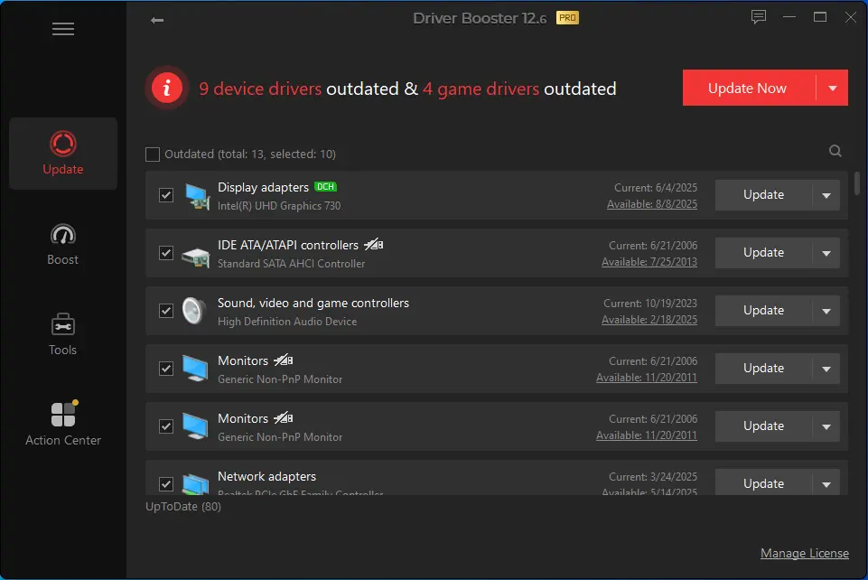Click the Network adapters device icon
The height and width of the screenshot is (580, 868).
195,484
